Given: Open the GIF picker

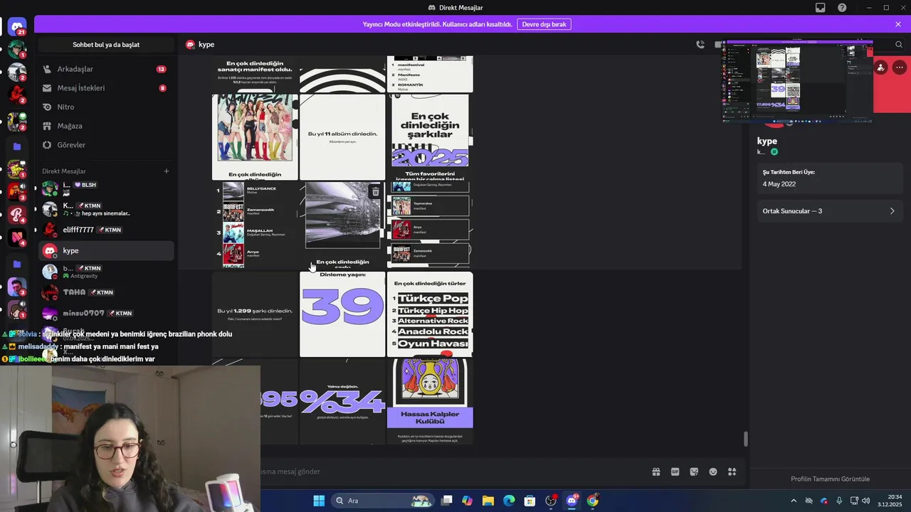Looking at the screenshot, I should [x=675, y=471].
